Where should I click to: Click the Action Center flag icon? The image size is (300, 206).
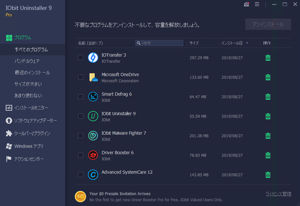pos(9,159)
